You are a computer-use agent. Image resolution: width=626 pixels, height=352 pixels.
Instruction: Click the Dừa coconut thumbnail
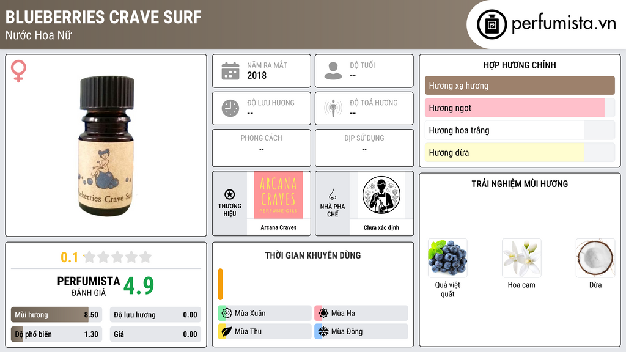click(x=595, y=258)
